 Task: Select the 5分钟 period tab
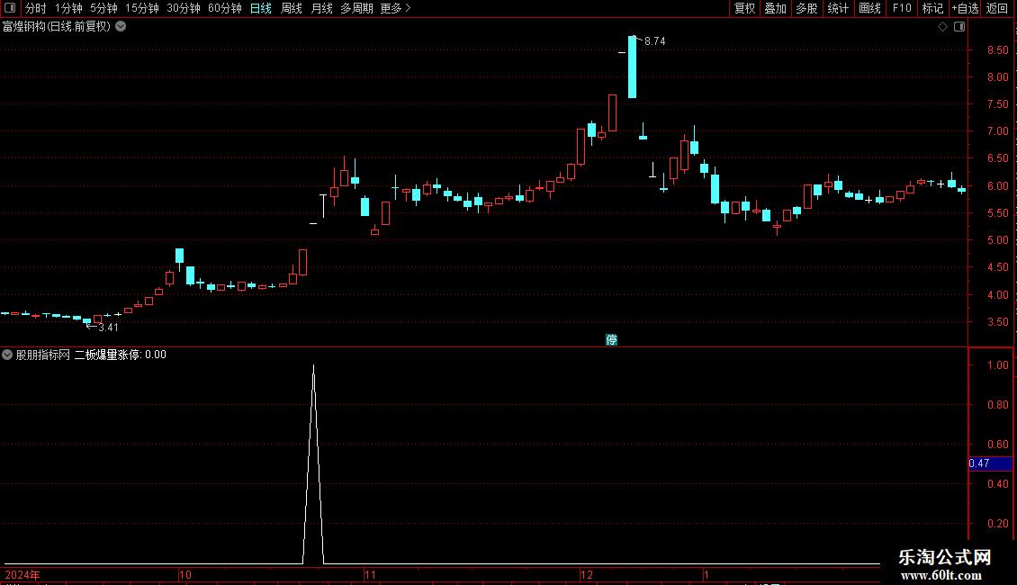[103, 8]
